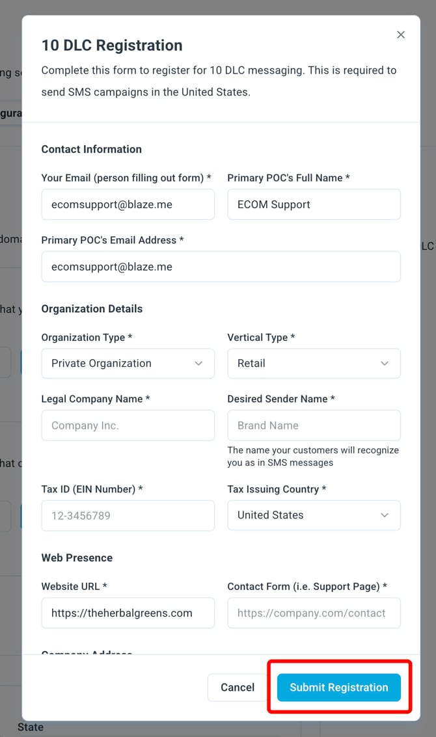This screenshot has height=737, width=436.
Task: Open the United States country dropdown
Action: tap(314, 515)
